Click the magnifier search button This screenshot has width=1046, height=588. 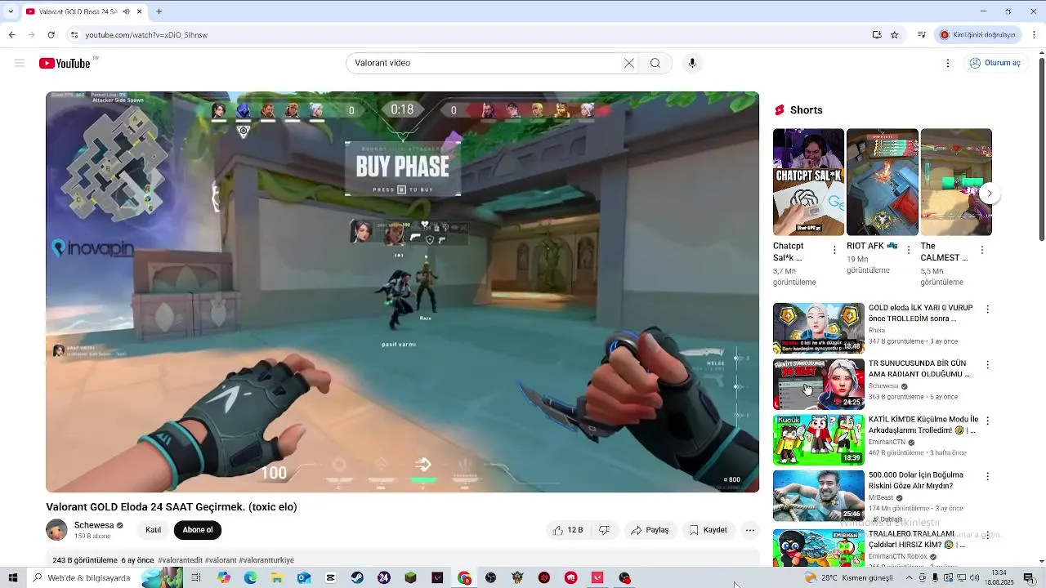655,63
